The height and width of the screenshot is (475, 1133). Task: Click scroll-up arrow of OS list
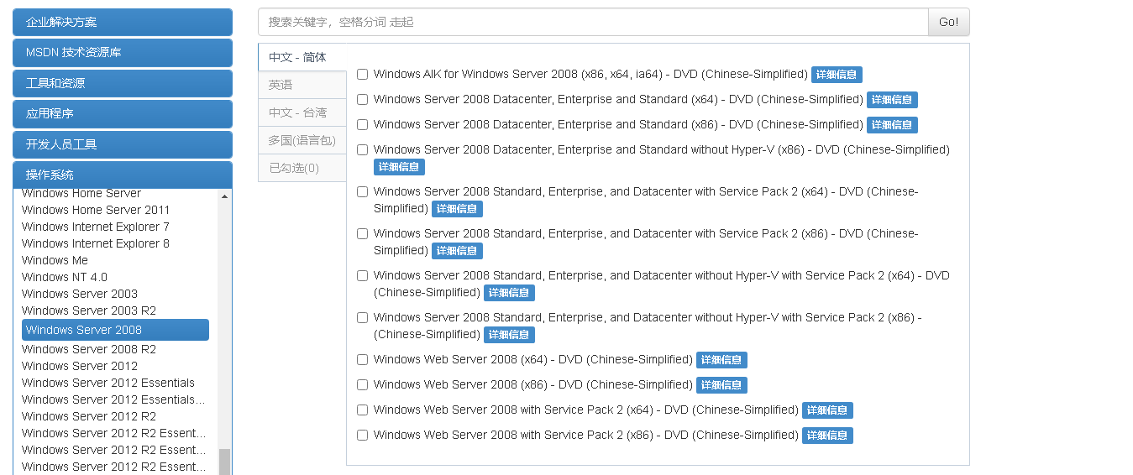(x=224, y=196)
